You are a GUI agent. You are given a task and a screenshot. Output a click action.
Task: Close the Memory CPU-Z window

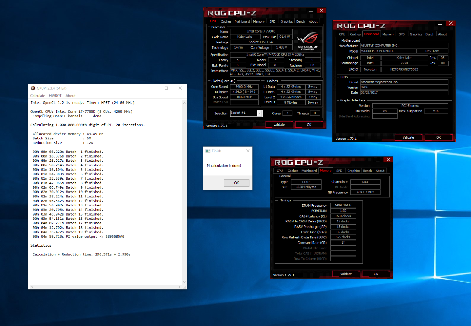point(388,160)
